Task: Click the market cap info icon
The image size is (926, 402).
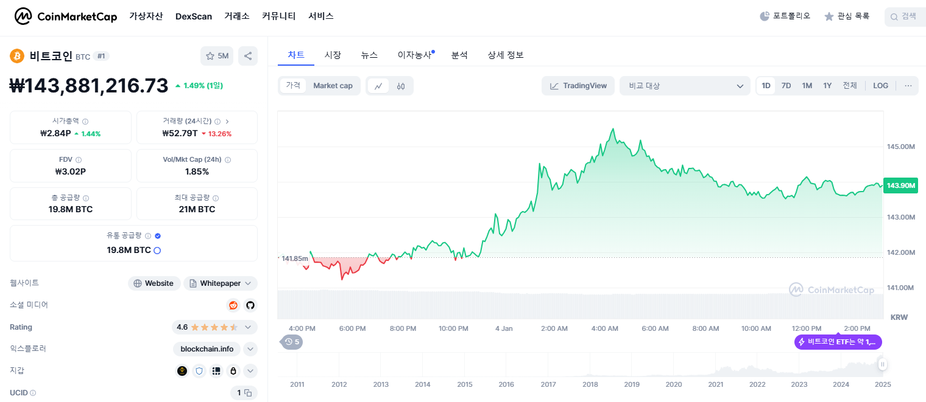Action: coord(85,122)
